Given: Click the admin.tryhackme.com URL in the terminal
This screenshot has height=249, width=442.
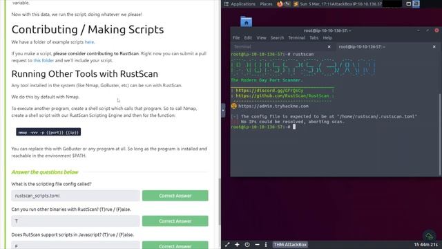Looking at the screenshot, I should (x=273, y=106).
